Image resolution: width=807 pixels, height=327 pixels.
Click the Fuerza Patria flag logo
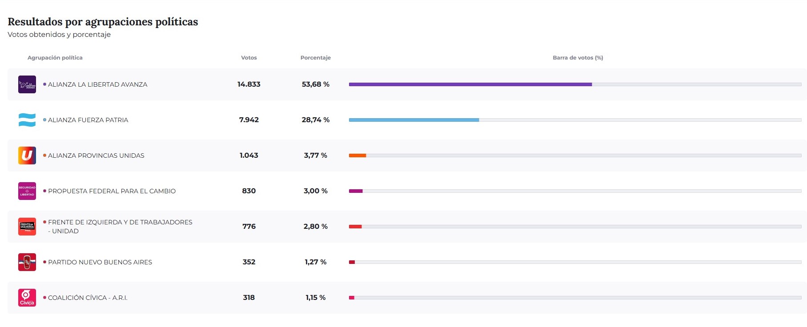[x=27, y=120]
